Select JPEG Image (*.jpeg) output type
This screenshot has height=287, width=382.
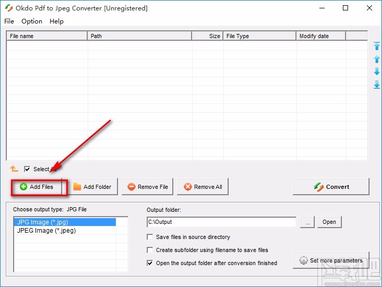click(x=65, y=231)
